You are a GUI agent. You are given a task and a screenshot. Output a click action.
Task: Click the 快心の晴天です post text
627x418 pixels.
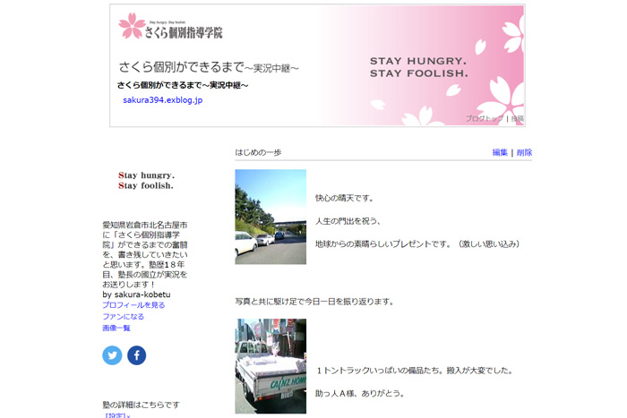click(345, 198)
